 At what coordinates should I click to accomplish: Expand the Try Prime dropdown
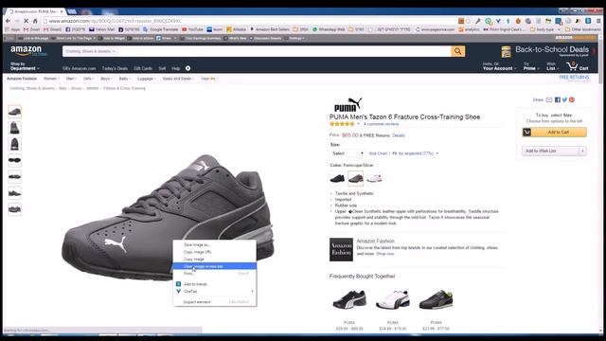(x=531, y=66)
